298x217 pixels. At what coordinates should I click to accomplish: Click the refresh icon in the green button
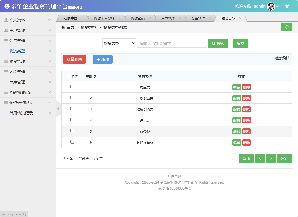click(287, 27)
